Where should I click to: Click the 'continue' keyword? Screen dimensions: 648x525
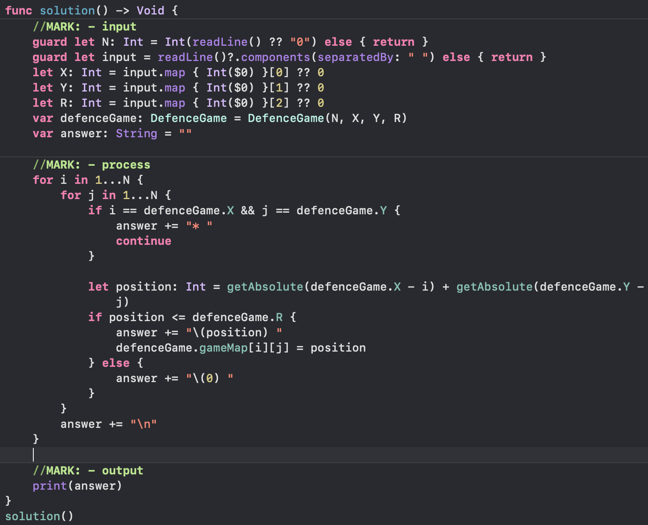[144, 241]
